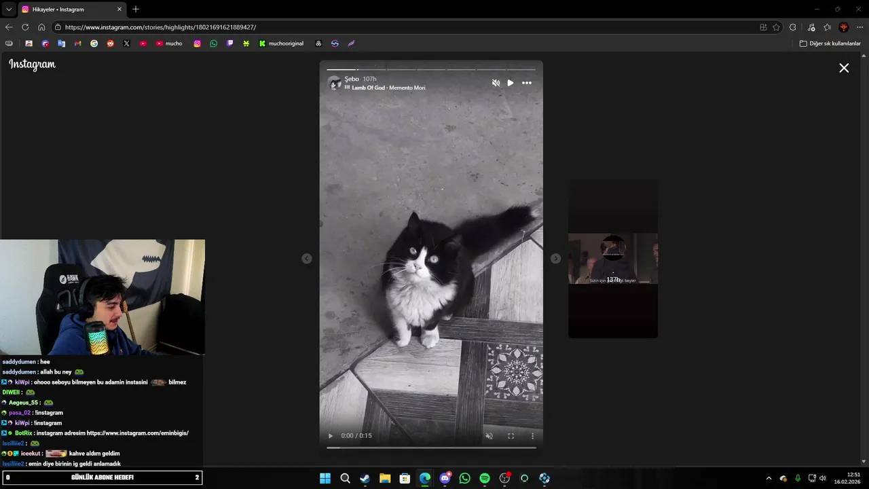The width and height of the screenshot is (869, 489).
Task: Reload the current page
Action: (25, 27)
